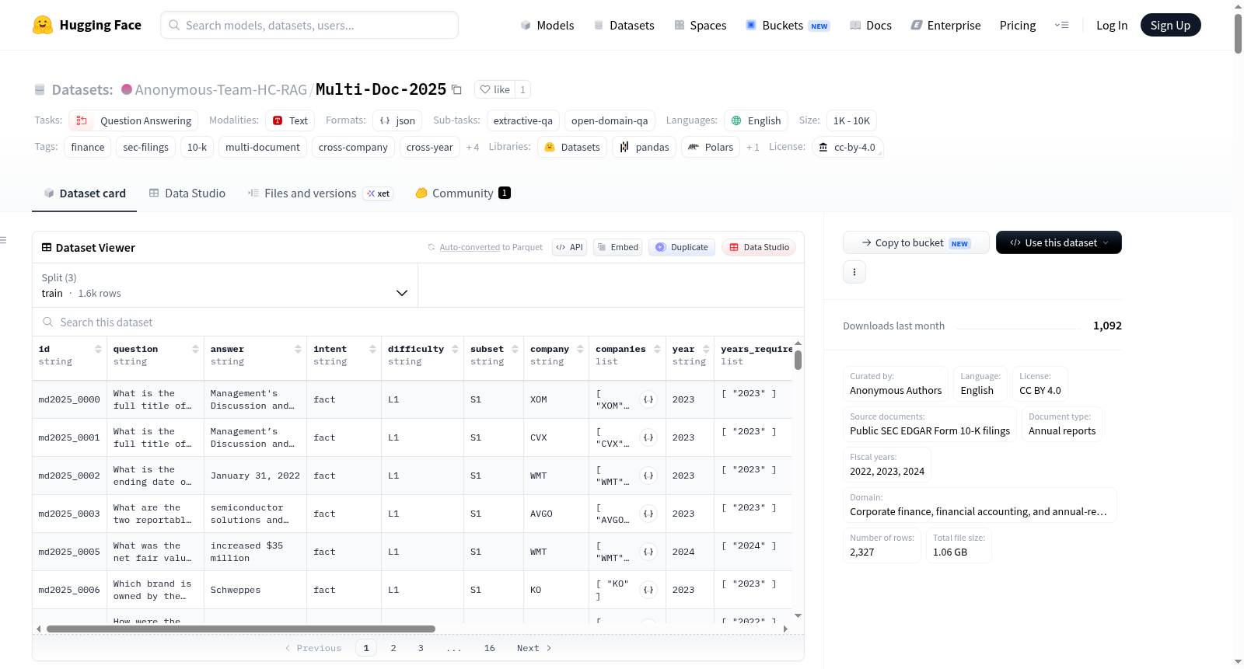Filter by the English language tag
Viewport: 1244px width, 669px height.
(x=757, y=120)
